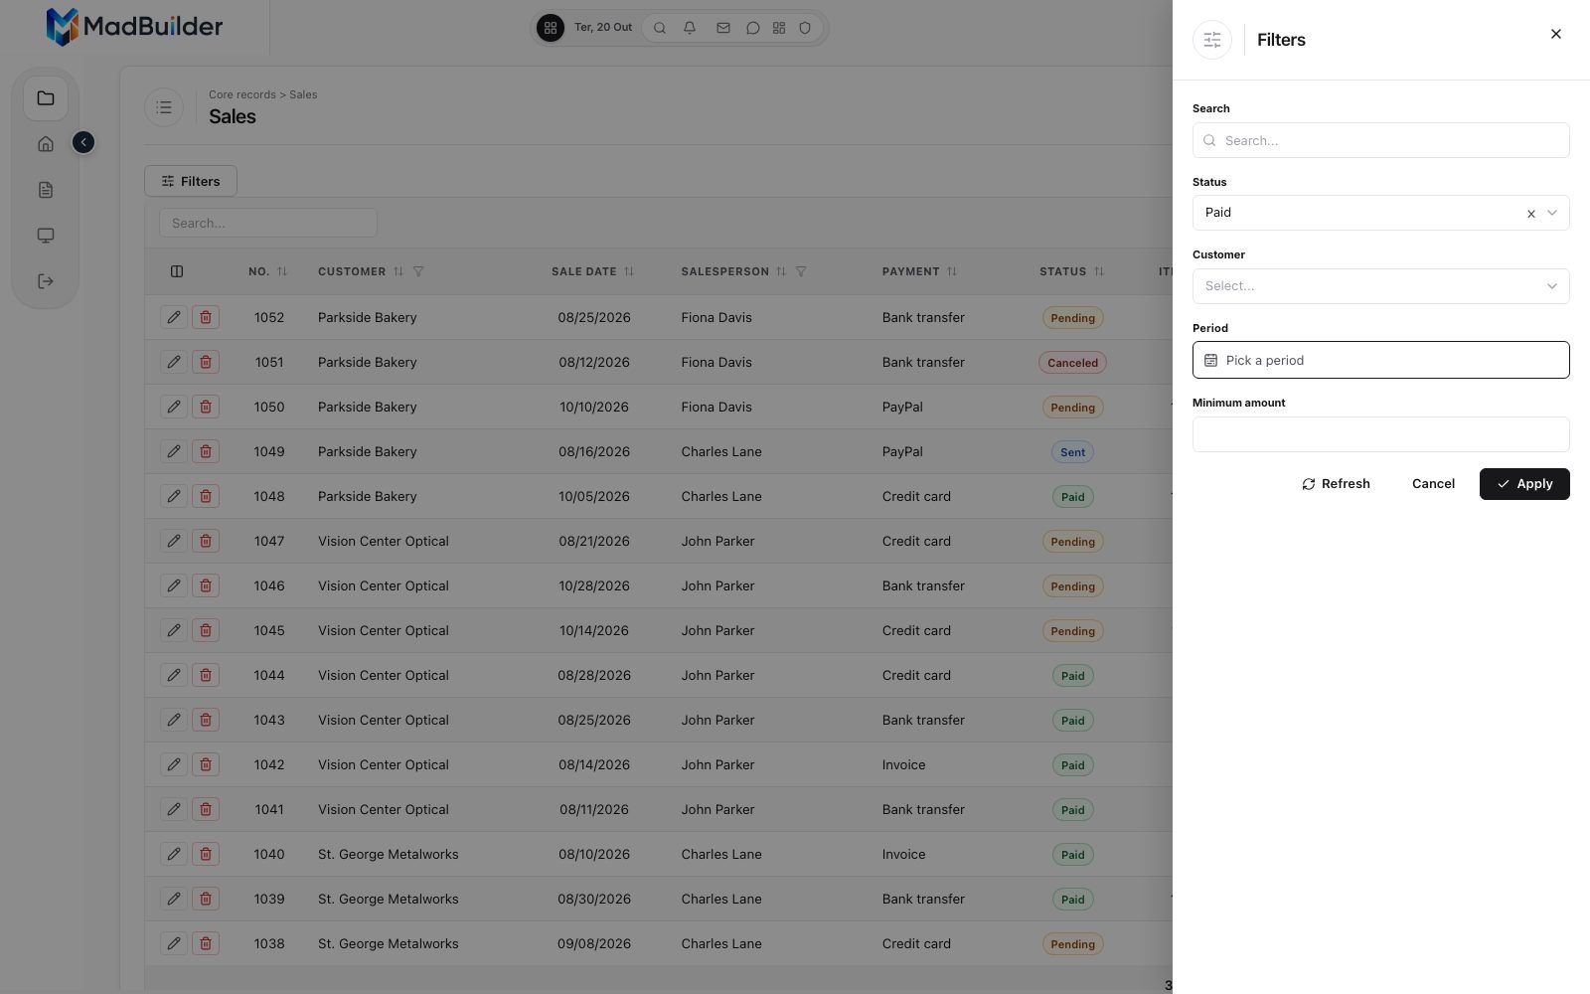Edit sale 1052 with pencil icon
This screenshot has height=994, width=1590.
pos(174,317)
